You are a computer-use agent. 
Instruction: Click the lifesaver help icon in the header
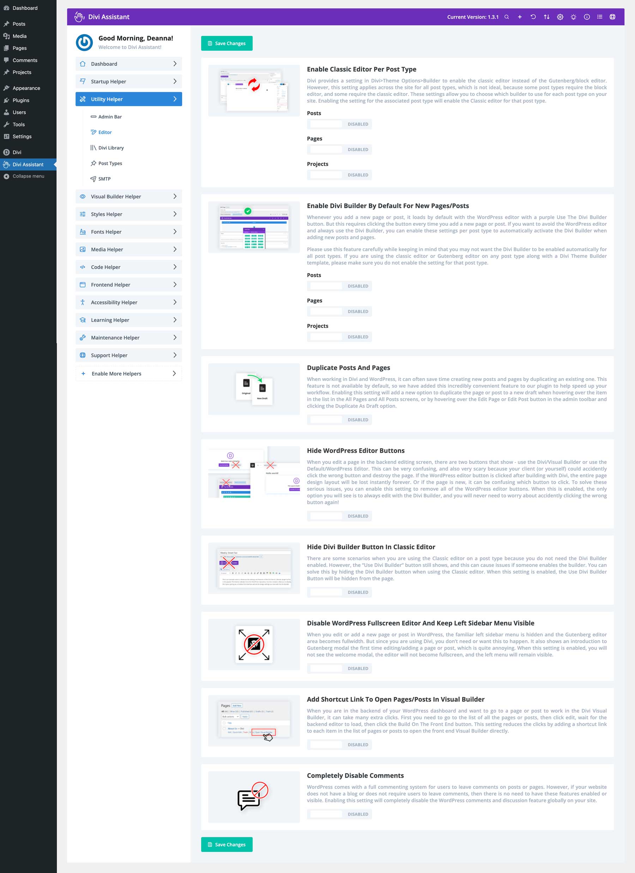point(612,17)
